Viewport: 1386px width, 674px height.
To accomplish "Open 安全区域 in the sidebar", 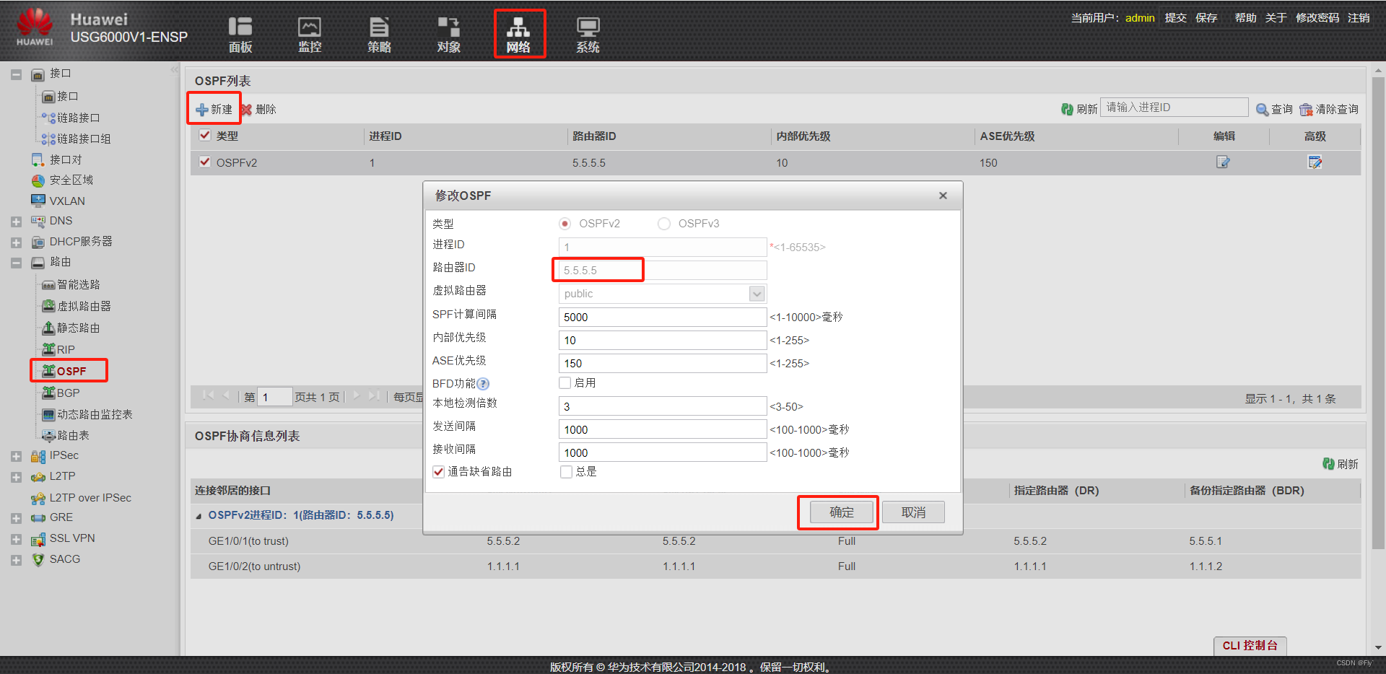I will 71,180.
